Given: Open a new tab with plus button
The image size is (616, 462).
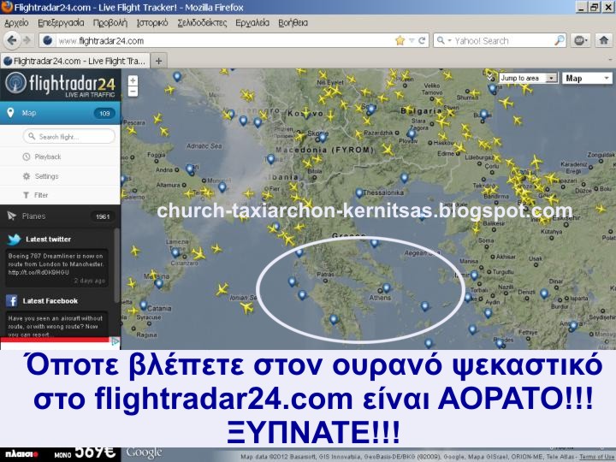Looking at the screenshot, I should click(159, 61).
